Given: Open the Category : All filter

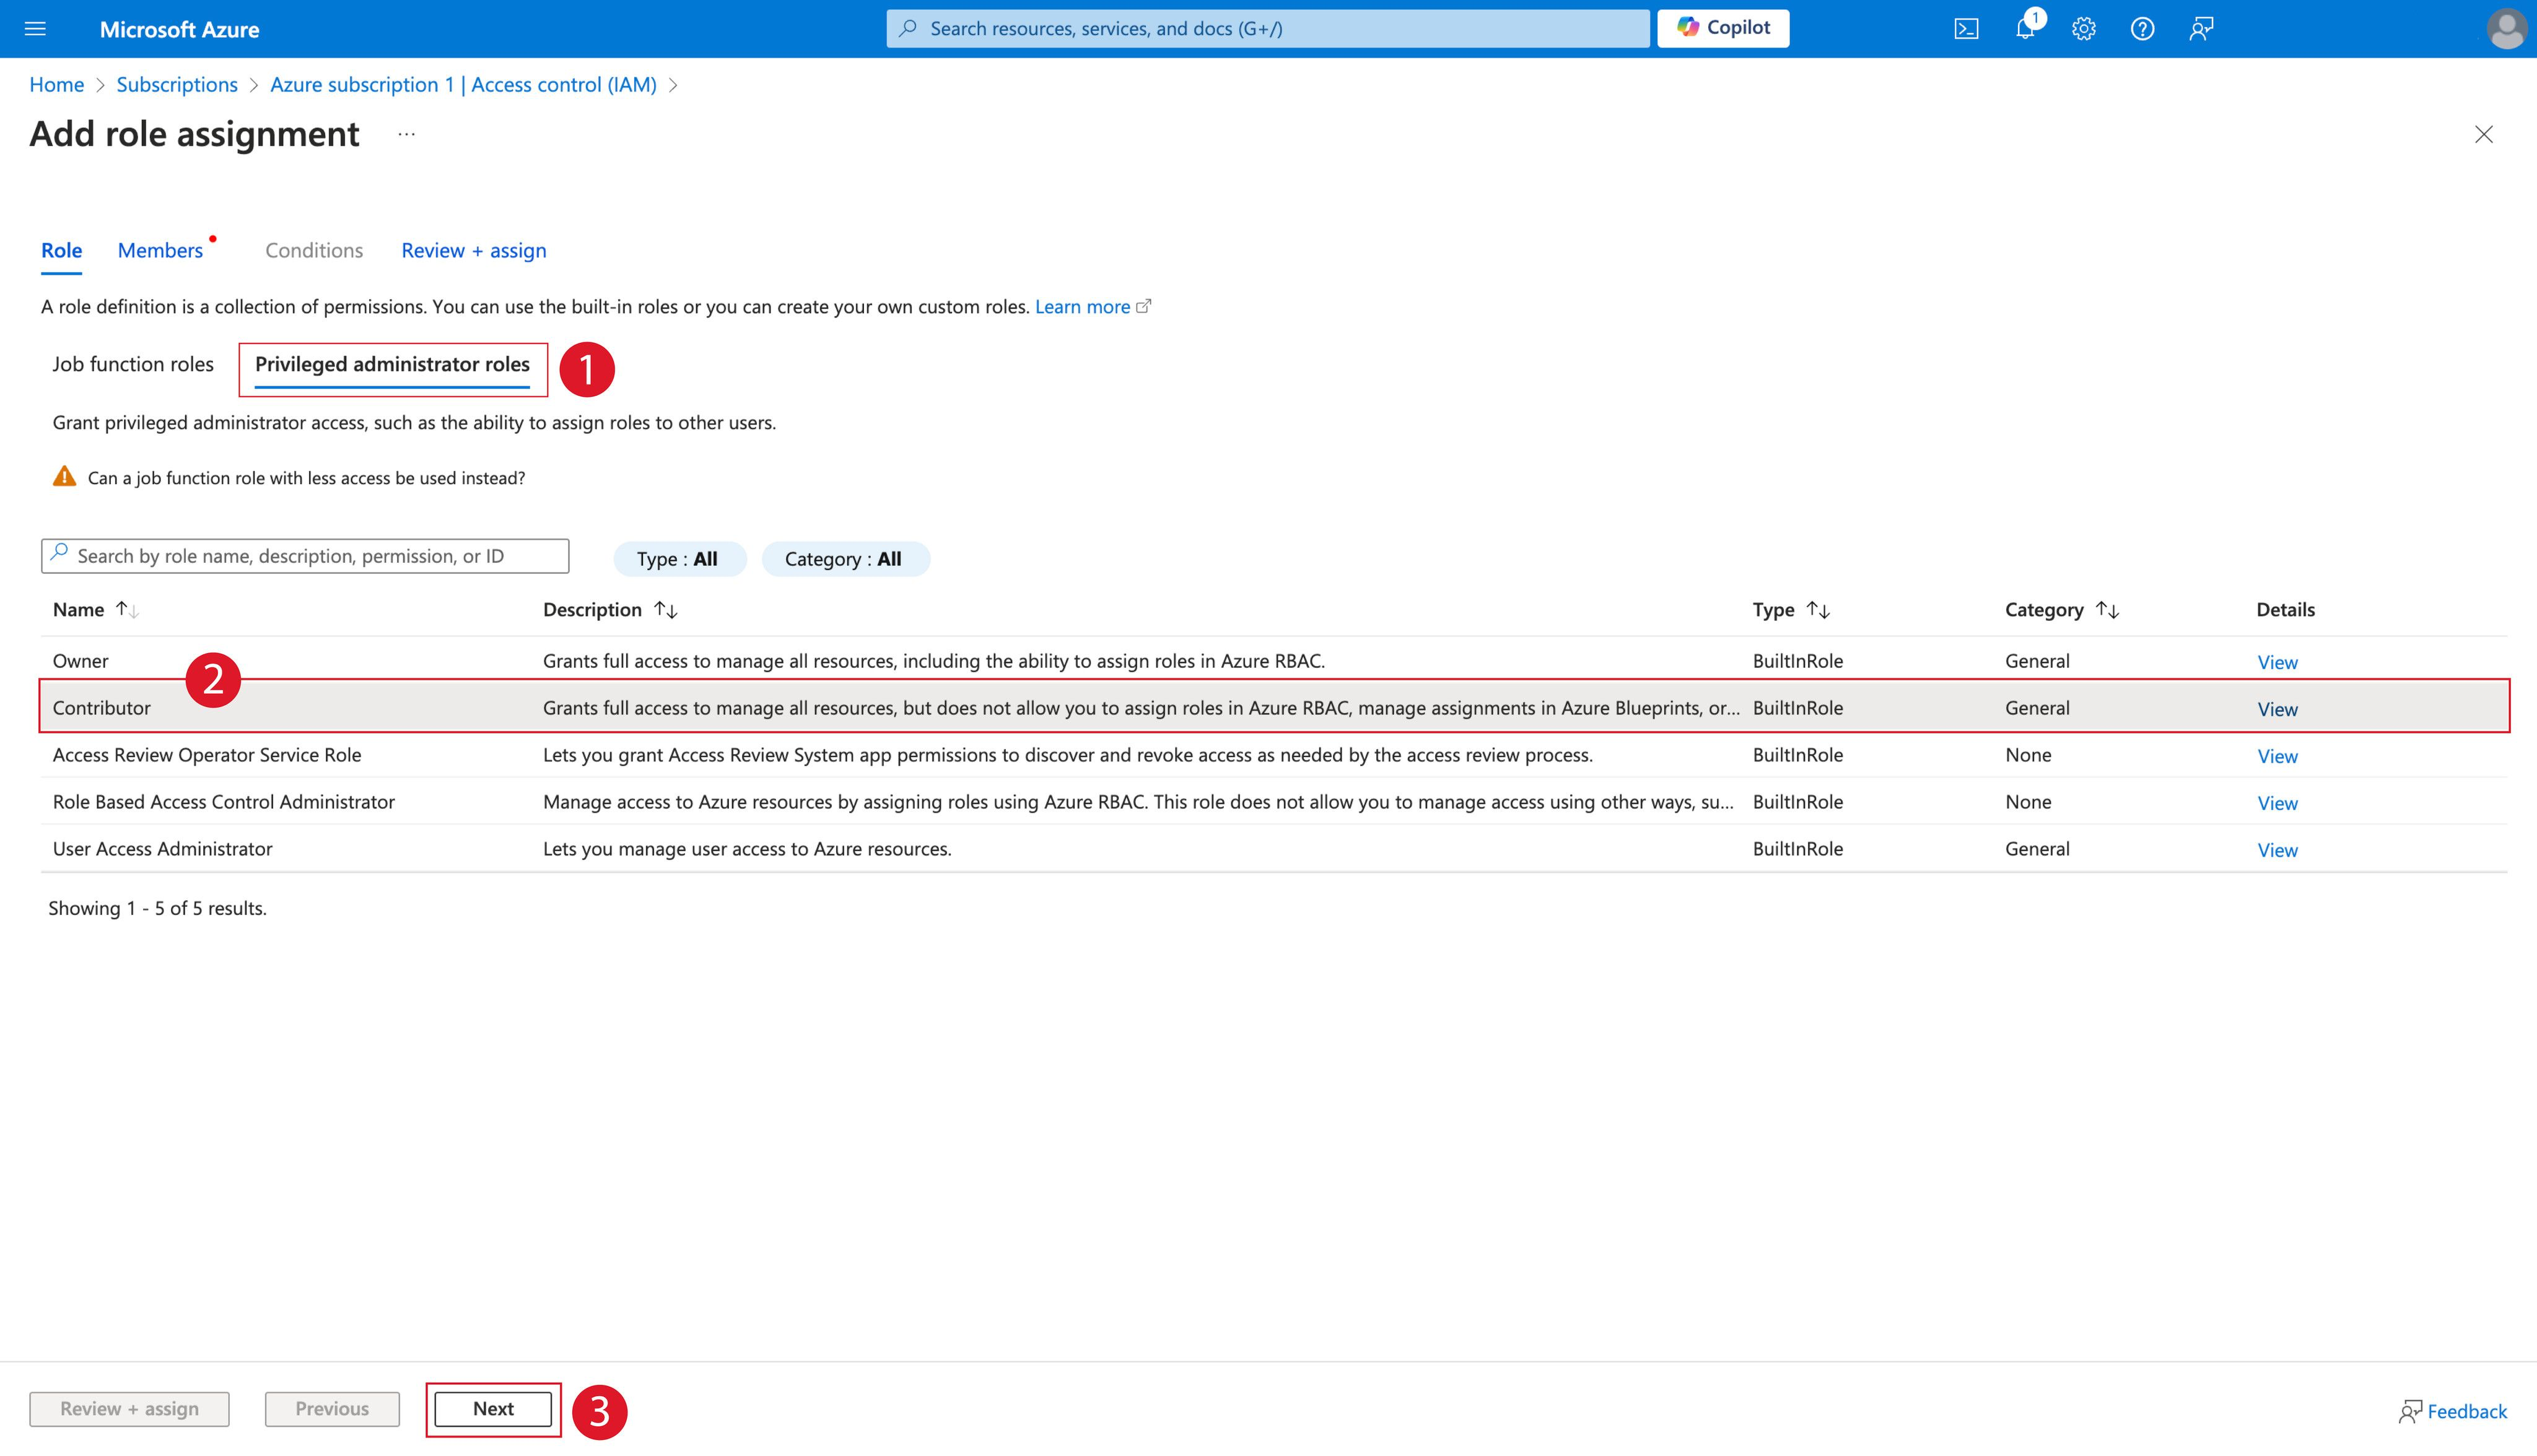Looking at the screenshot, I should coord(844,559).
